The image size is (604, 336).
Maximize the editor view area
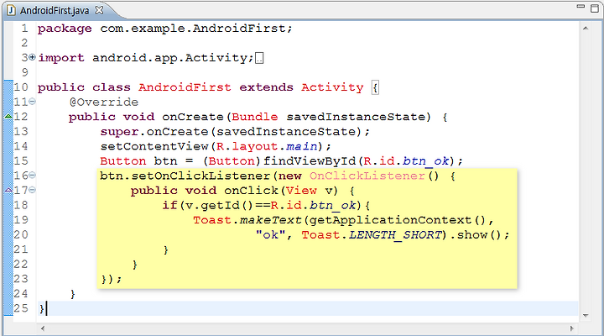[595, 8]
